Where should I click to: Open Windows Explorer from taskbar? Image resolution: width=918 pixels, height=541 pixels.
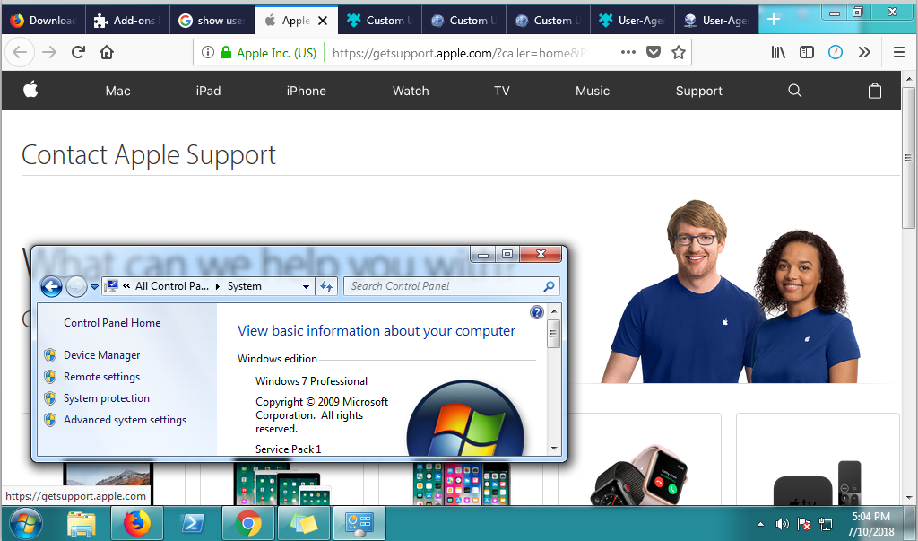click(82, 523)
